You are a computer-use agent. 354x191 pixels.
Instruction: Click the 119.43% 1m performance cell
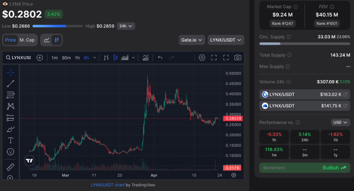(274, 152)
